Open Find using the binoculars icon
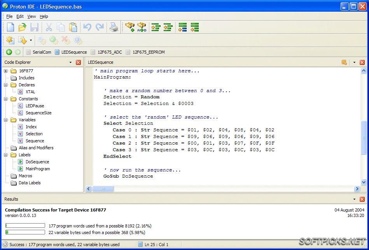The image size is (369, 250). coord(129,27)
